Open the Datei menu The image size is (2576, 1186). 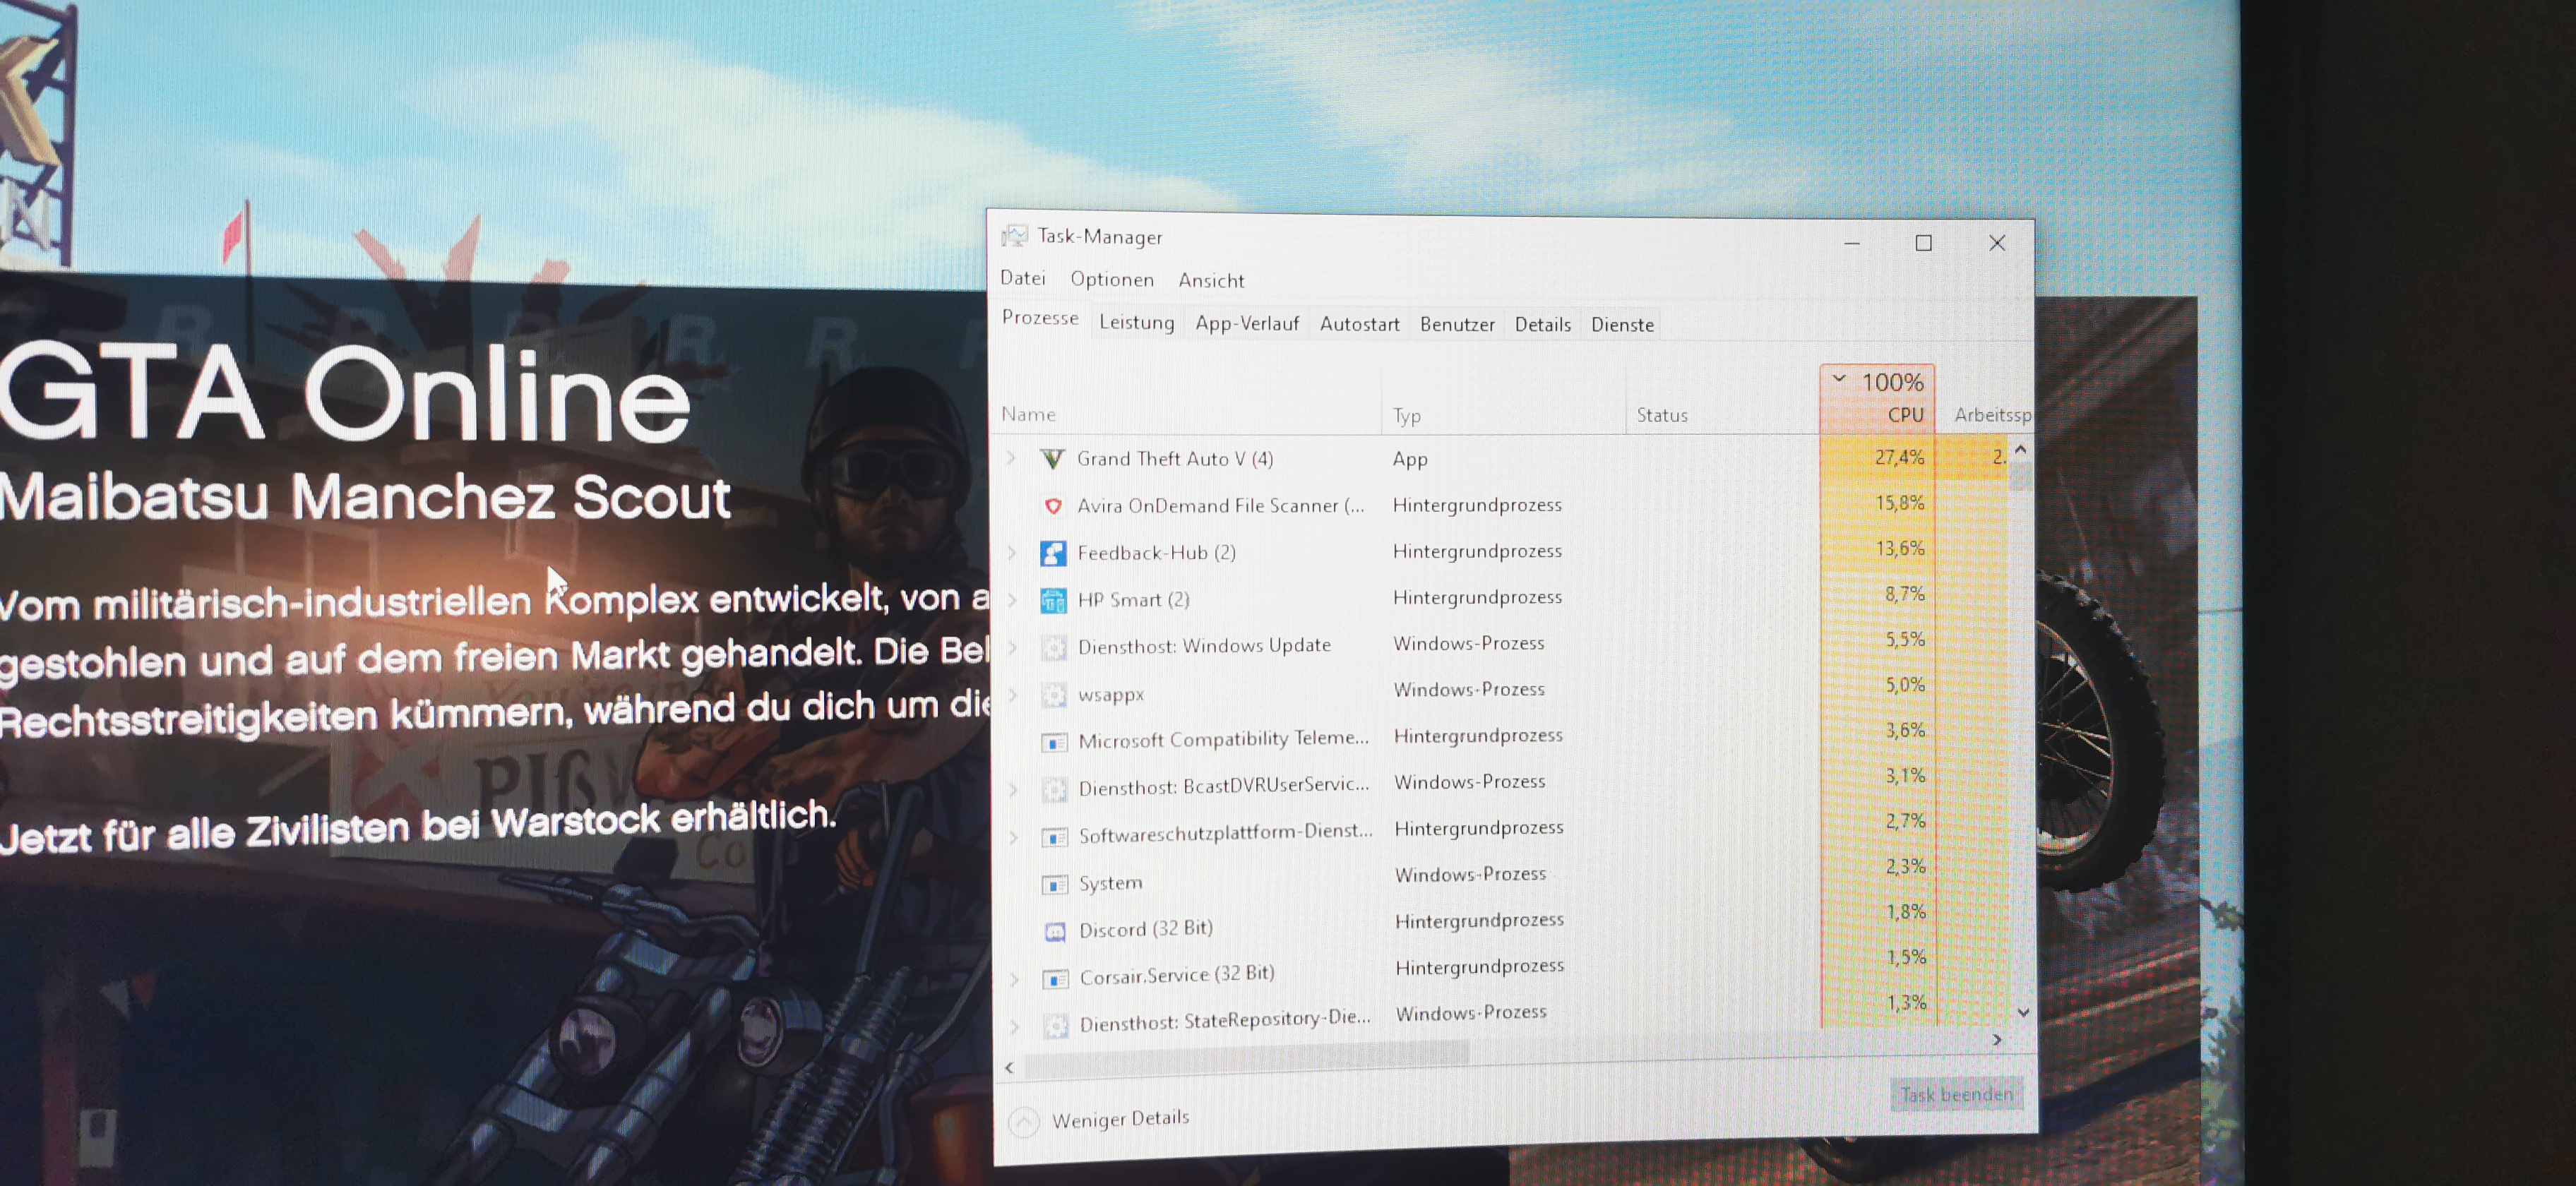tap(1022, 278)
